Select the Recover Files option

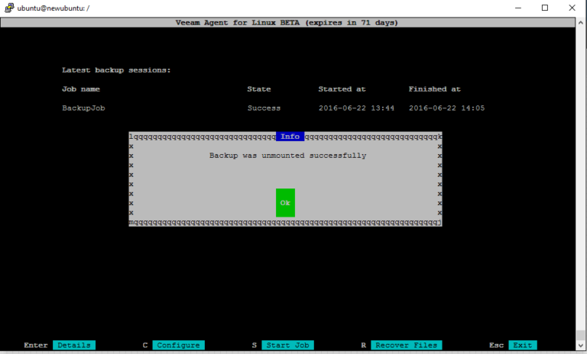coord(406,345)
